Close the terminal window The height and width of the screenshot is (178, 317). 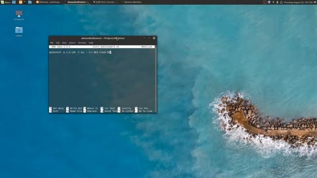[x=154, y=38]
